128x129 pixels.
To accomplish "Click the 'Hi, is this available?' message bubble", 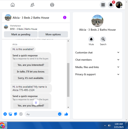I will (23, 49).
